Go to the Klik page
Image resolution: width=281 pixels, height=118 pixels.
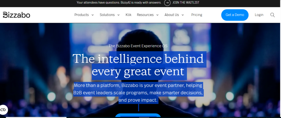click(128, 15)
